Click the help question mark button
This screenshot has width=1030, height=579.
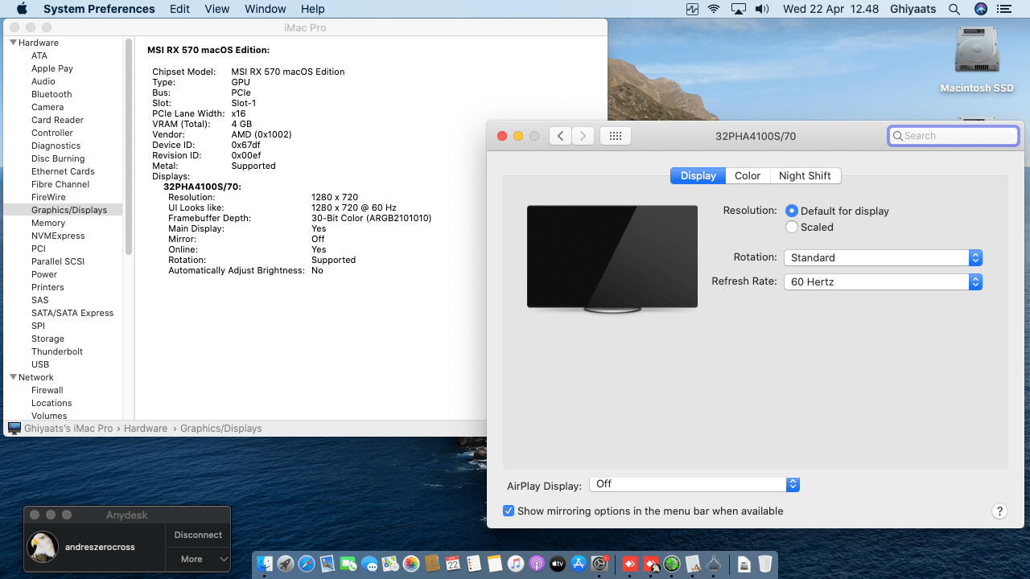click(999, 511)
